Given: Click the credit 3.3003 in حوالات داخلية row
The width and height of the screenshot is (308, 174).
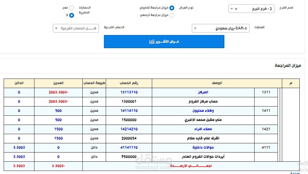Looking at the screenshot, I should (x=19, y=148).
